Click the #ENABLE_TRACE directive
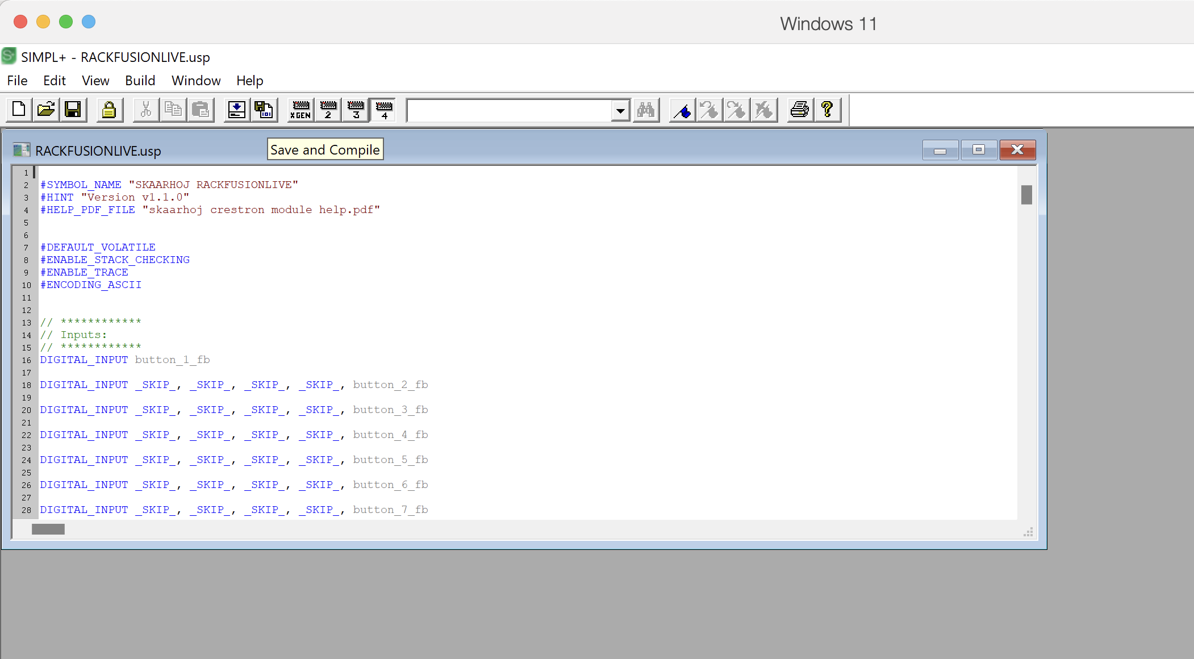The image size is (1194, 659). pyautogui.click(x=84, y=272)
